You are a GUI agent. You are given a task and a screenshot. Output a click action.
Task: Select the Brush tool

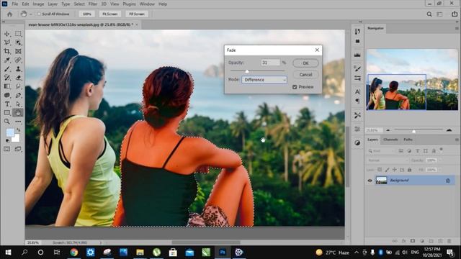point(7,69)
